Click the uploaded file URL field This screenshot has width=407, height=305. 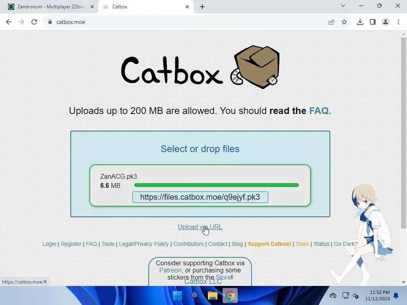pyautogui.click(x=200, y=197)
